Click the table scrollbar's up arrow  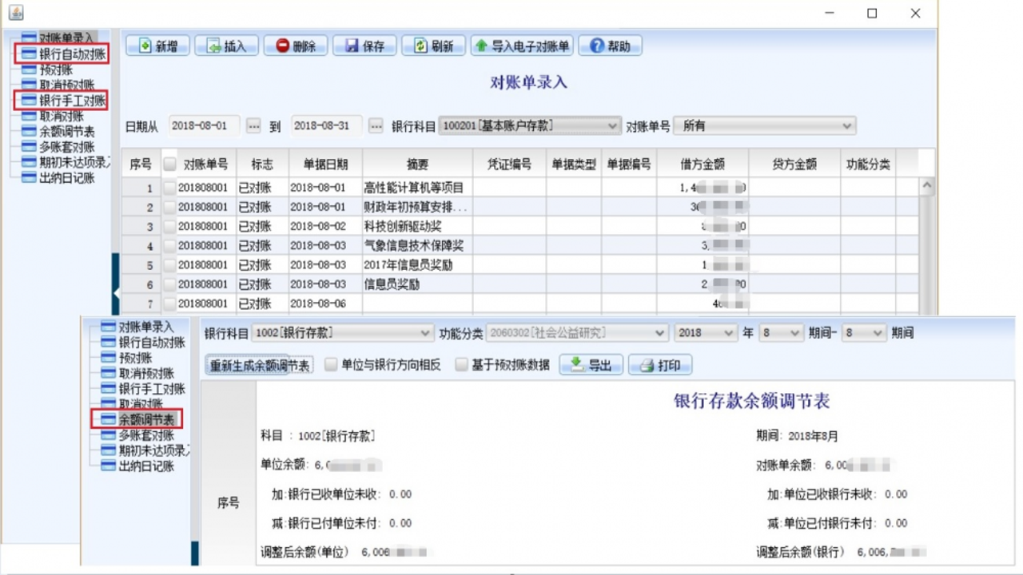pos(927,185)
